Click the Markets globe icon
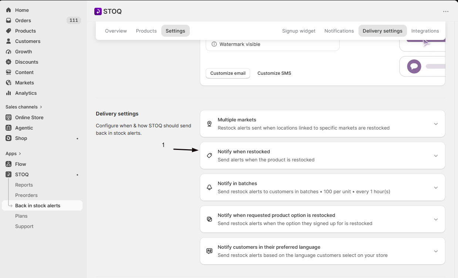The height and width of the screenshot is (278, 458). pos(9,83)
